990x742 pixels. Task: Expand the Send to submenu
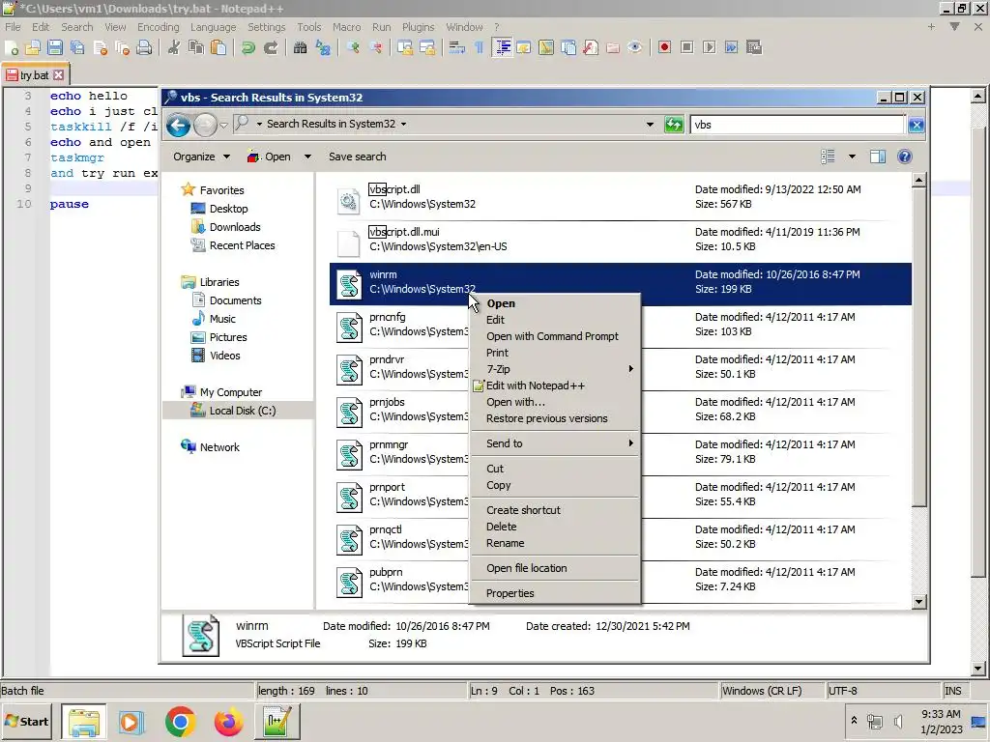(555, 443)
